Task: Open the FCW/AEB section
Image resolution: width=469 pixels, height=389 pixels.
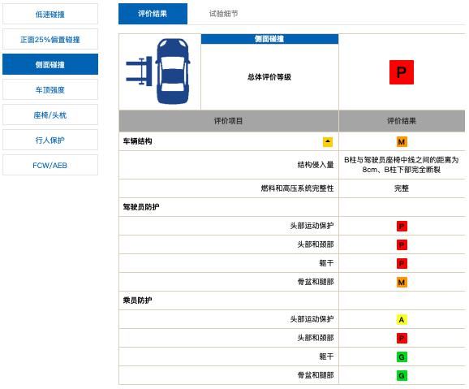Action: point(50,165)
